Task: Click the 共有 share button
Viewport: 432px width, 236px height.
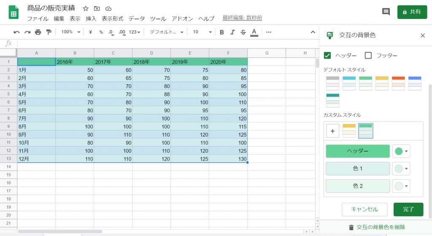Action: pyautogui.click(x=412, y=12)
